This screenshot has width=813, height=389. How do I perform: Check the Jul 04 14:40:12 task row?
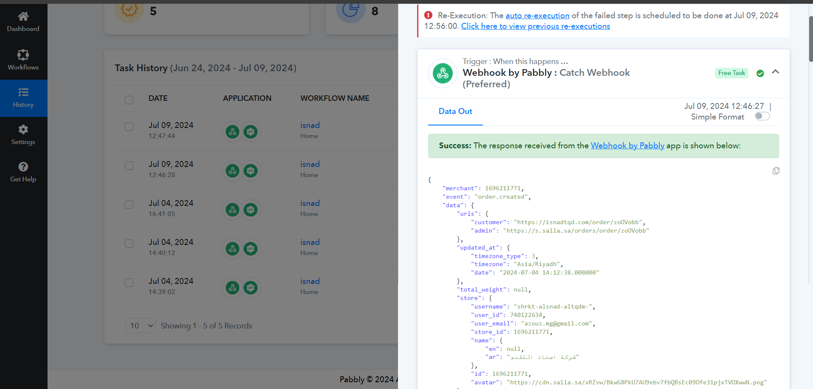pyautogui.click(x=129, y=244)
